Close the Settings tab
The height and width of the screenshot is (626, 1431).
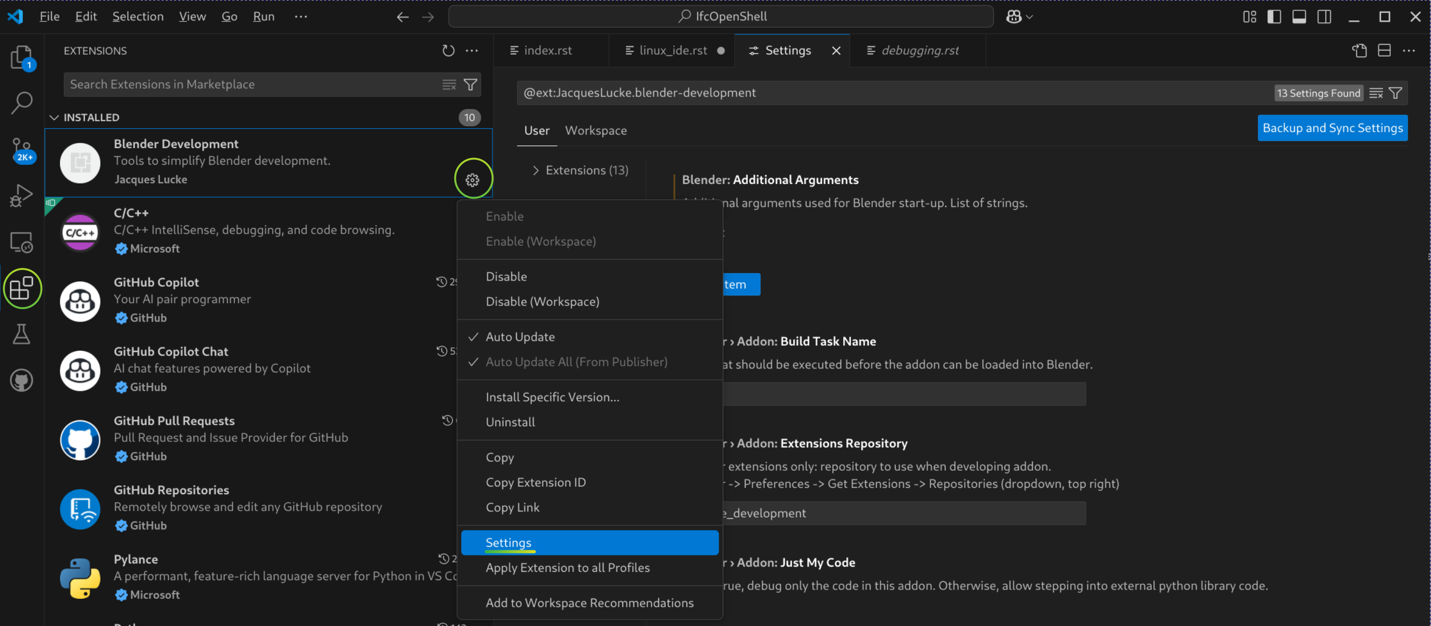pos(836,51)
